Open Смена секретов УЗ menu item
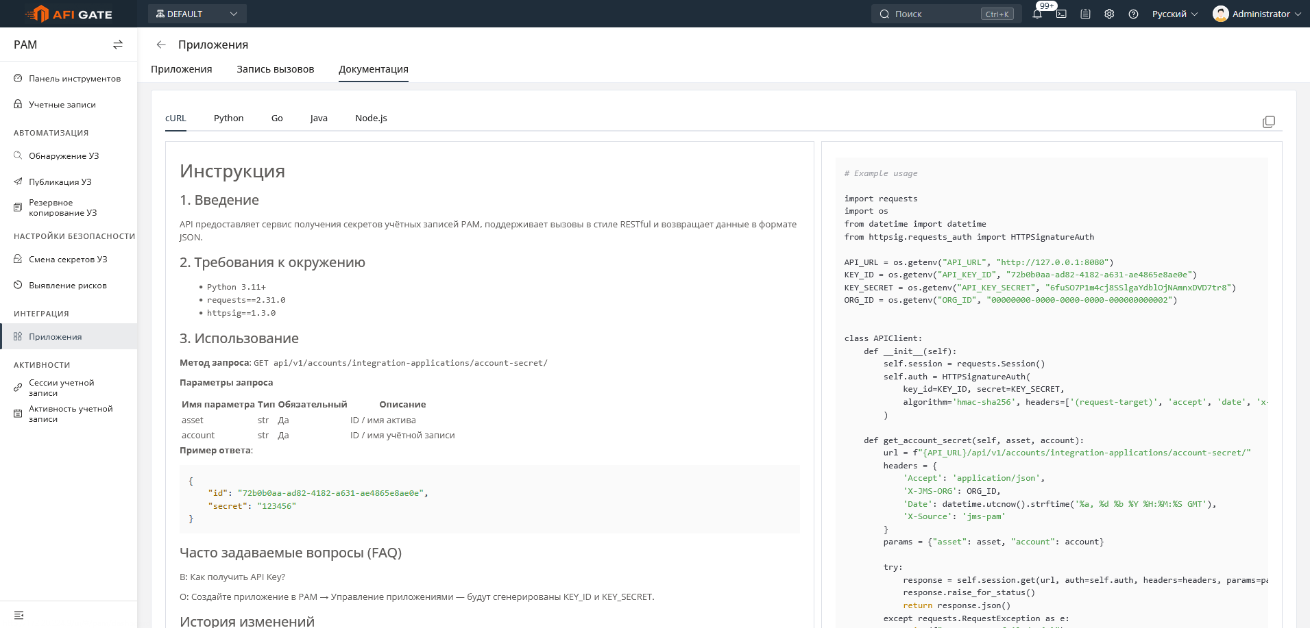This screenshot has height=628, width=1310. (x=69, y=260)
